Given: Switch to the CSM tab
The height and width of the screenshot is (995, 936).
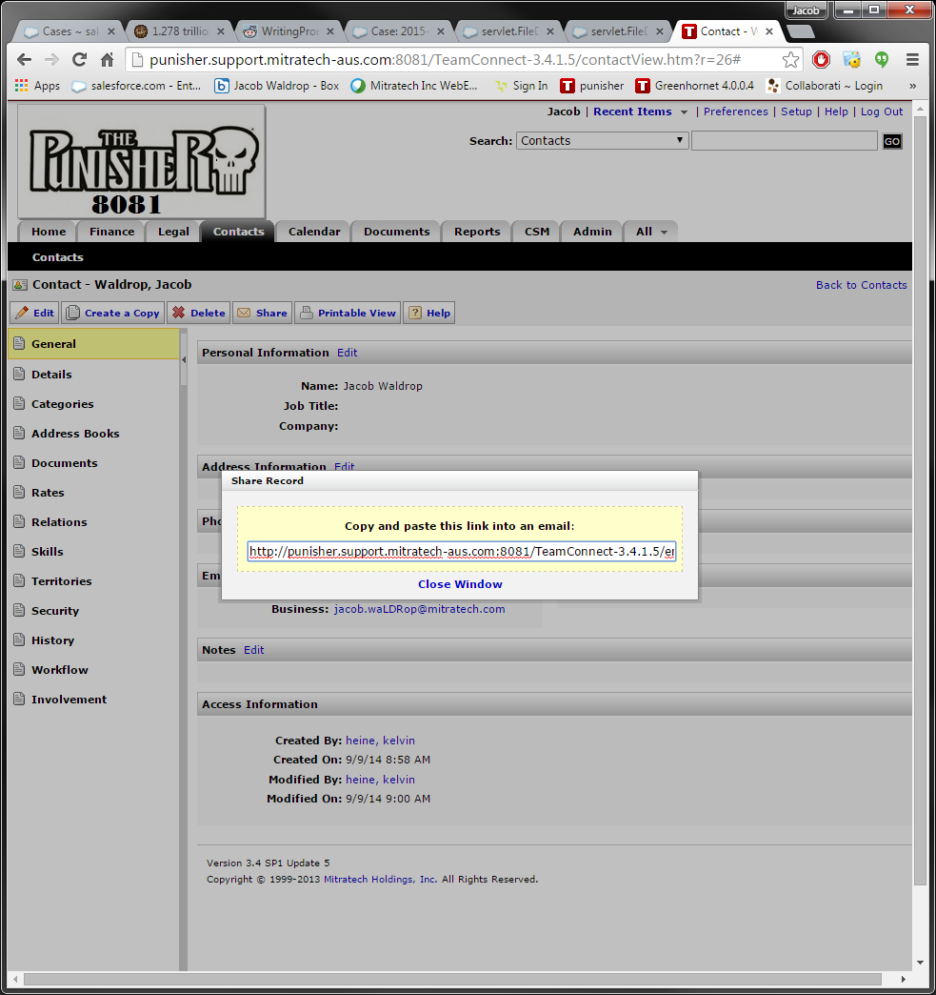Looking at the screenshot, I should tap(536, 232).
